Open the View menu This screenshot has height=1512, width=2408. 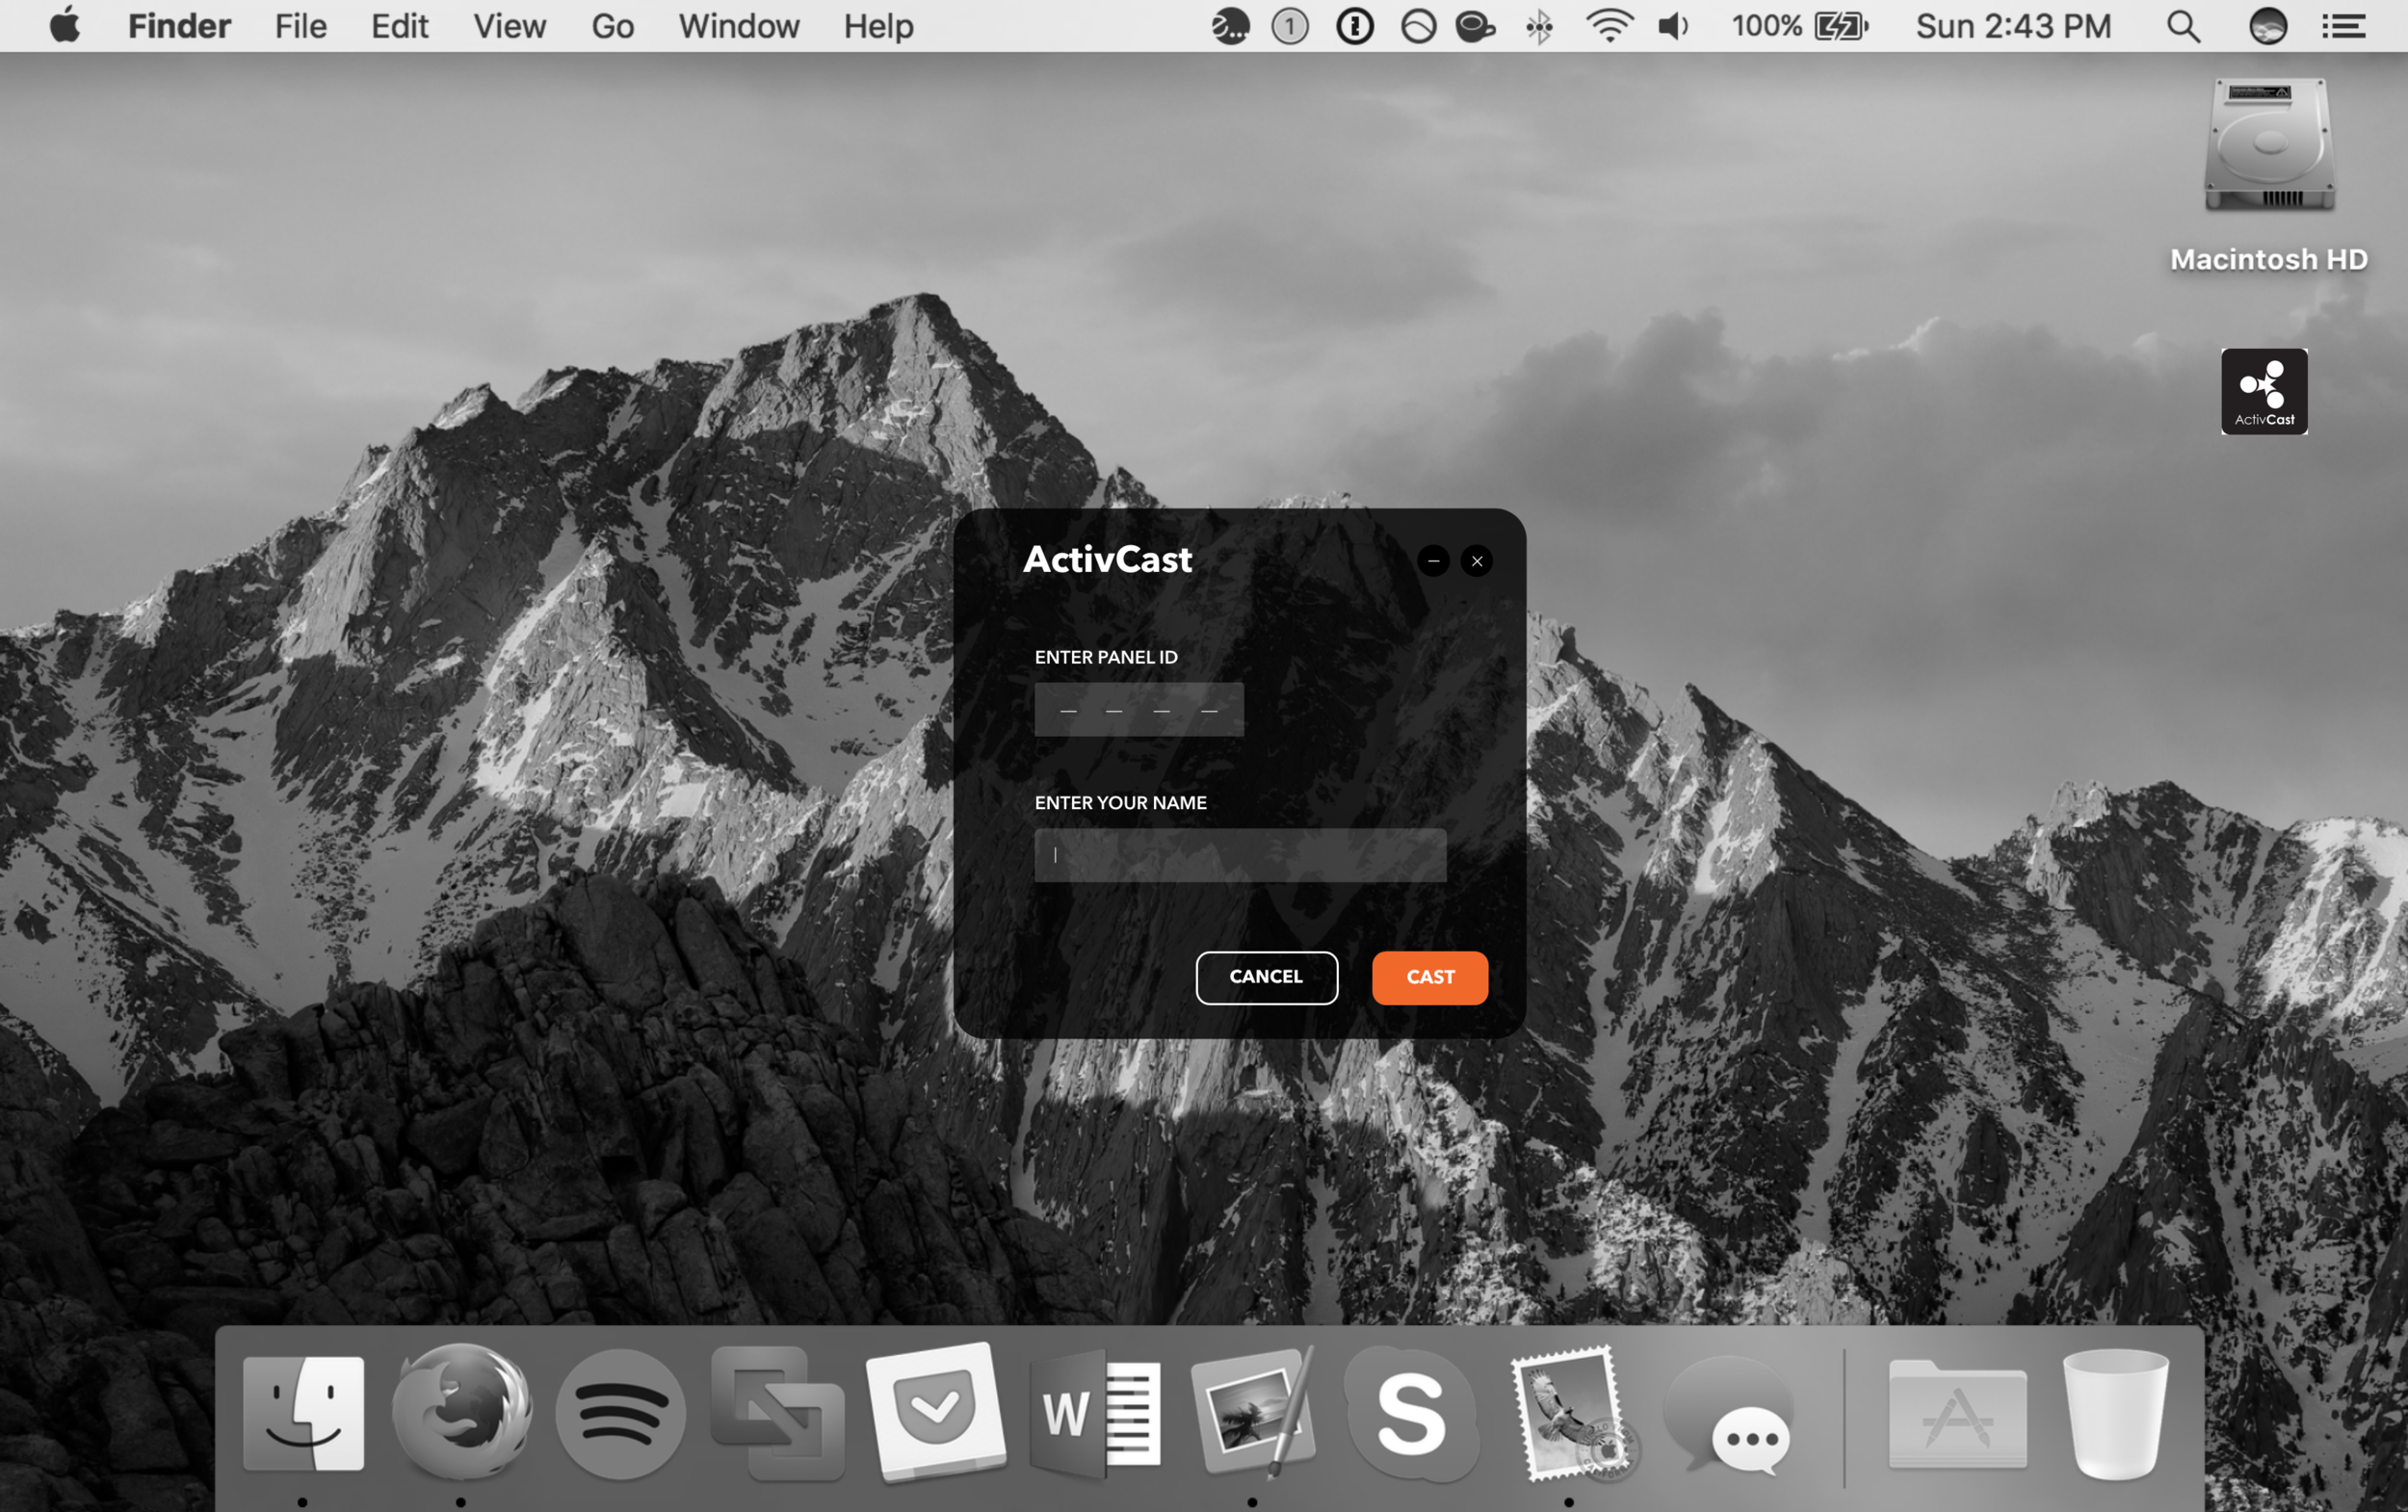[509, 26]
